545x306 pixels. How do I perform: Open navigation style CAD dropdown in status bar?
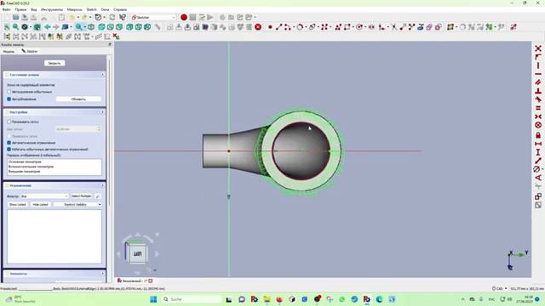tap(500, 289)
